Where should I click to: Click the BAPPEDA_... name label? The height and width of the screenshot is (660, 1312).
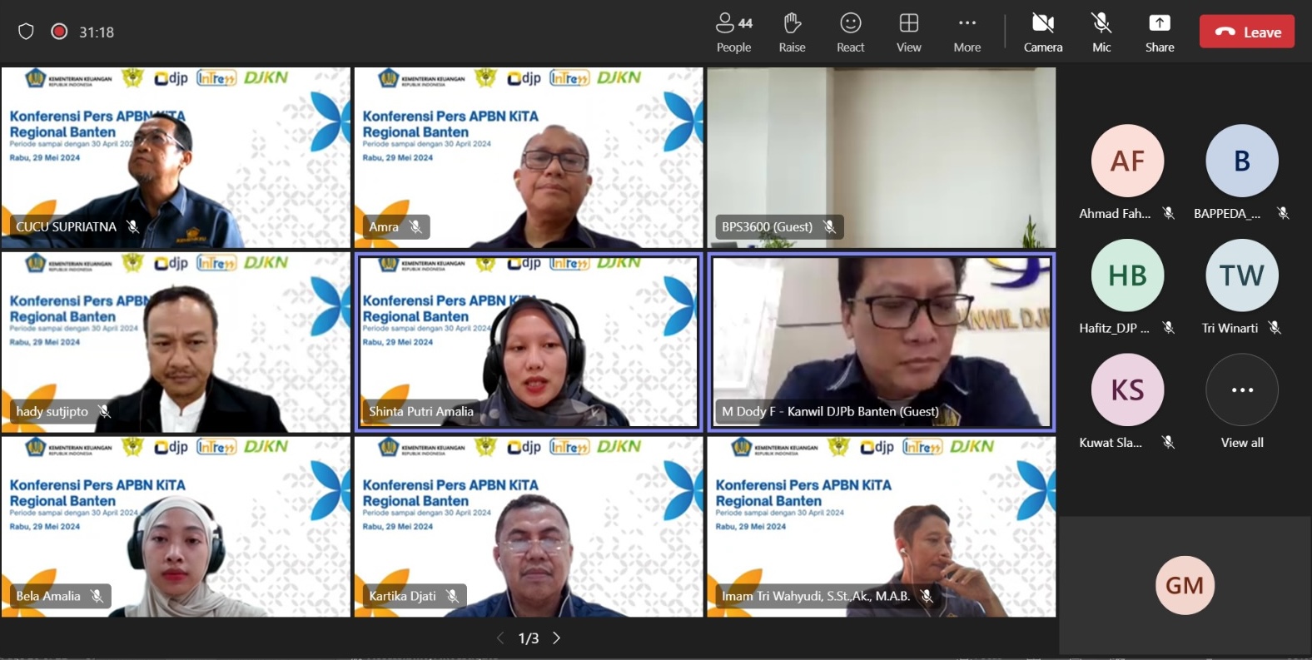pyautogui.click(x=1227, y=214)
